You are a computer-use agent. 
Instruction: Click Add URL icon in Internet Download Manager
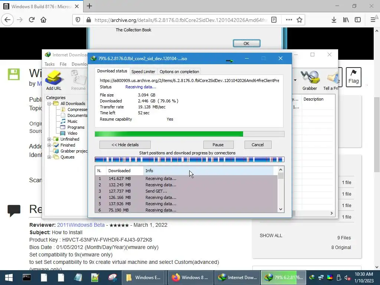point(54,80)
